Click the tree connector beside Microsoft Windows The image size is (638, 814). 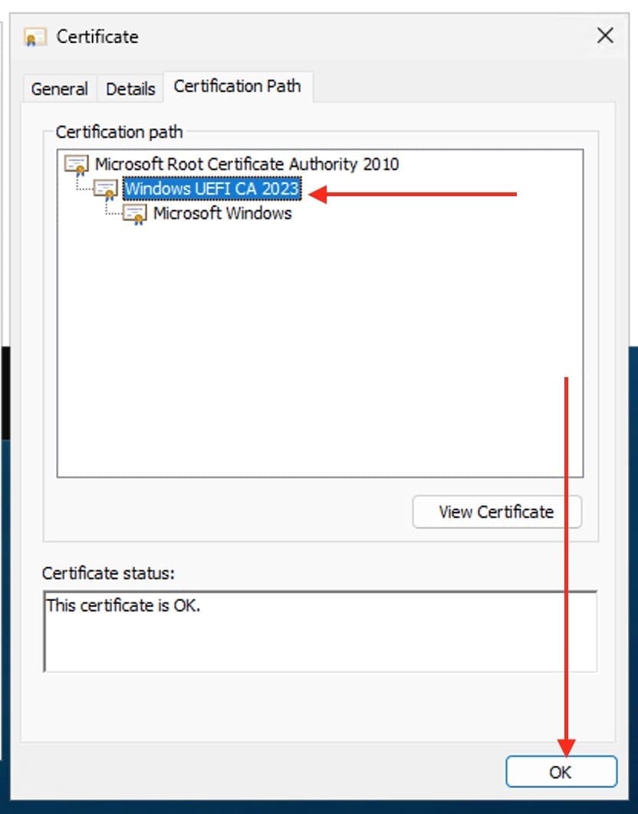point(112,214)
